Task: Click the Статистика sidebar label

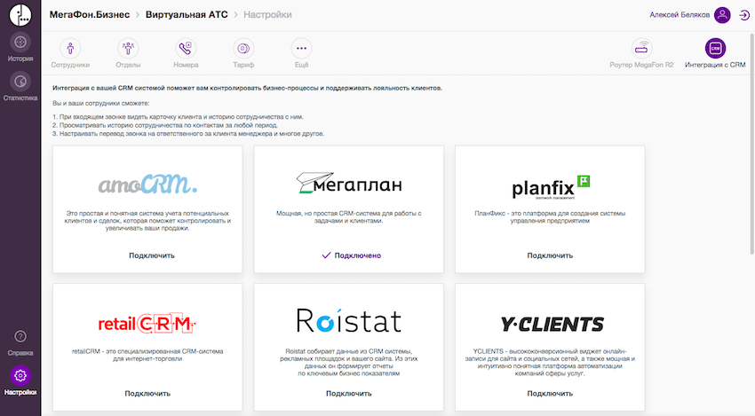Action: 20,98
